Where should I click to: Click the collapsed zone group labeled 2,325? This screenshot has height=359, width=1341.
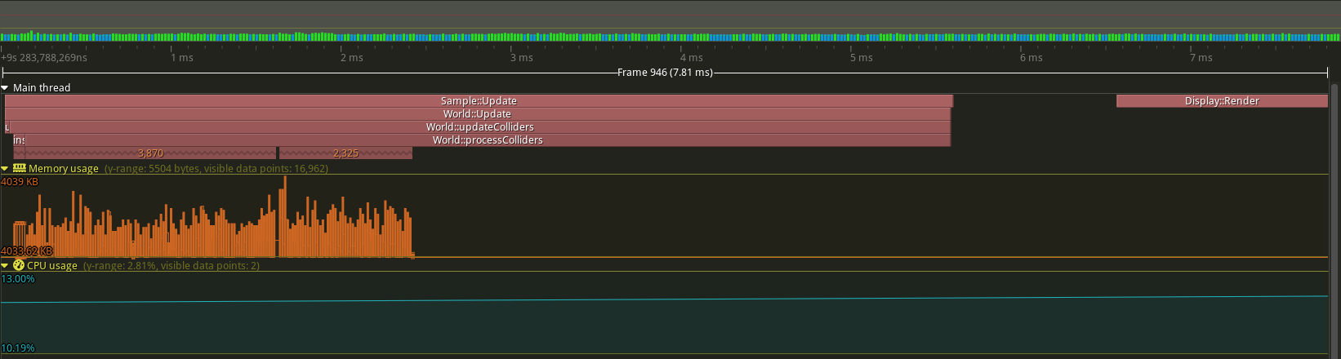pyautogui.click(x=345, y=153)
